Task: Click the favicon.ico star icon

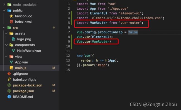Action: pyautogui.click(x=11, y=16)
